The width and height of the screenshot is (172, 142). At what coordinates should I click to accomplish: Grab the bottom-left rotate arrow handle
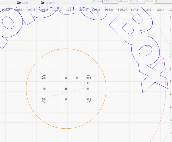tap(44, 100)
